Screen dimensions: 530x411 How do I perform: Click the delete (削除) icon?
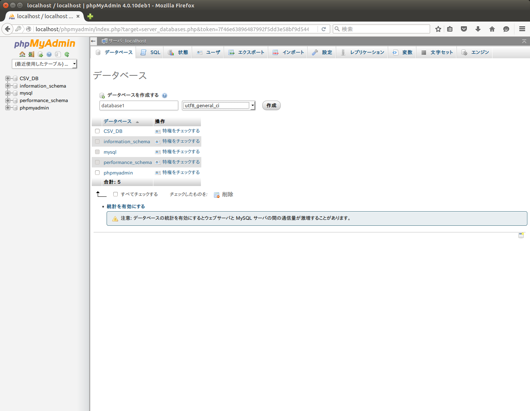[x=217, y=195]
